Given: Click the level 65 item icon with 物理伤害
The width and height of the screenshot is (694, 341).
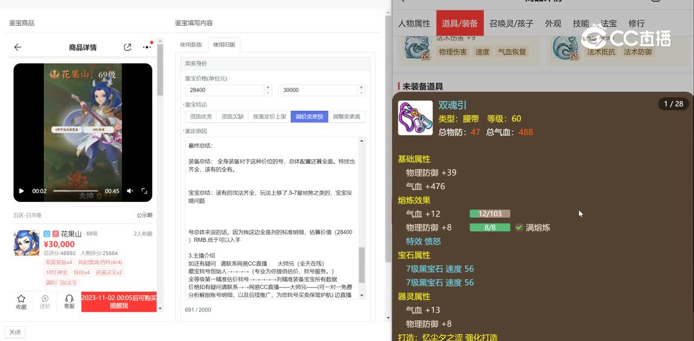Looking at the screenshot, I should point(417,48).
